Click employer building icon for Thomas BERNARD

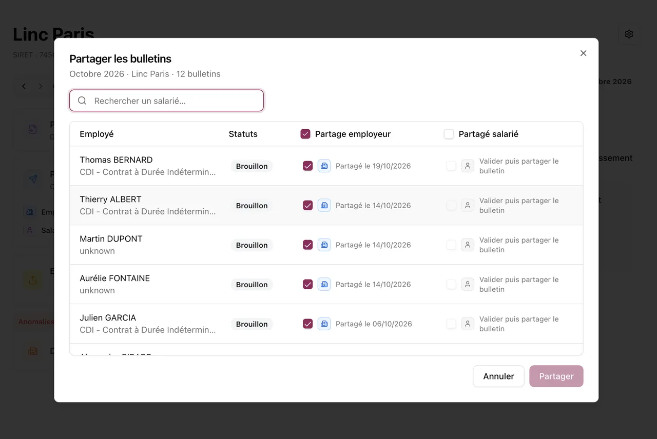324,166
